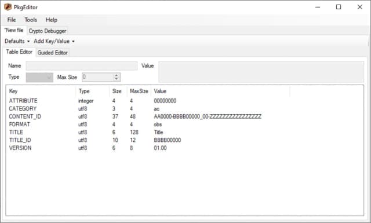This screenshot has height=223, width=371.
Task: Click the value obs in FORMAT row
Action: tap(158, 125)
